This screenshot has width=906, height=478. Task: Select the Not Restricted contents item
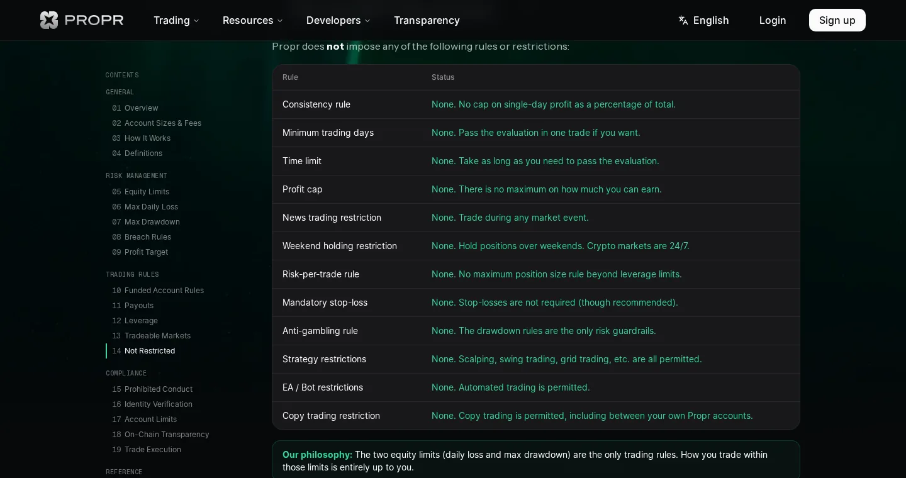(x=143, y=351)
